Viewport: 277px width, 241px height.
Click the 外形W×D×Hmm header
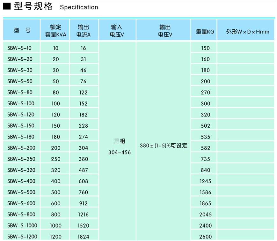pyautogui.click(x=246, y=29)
